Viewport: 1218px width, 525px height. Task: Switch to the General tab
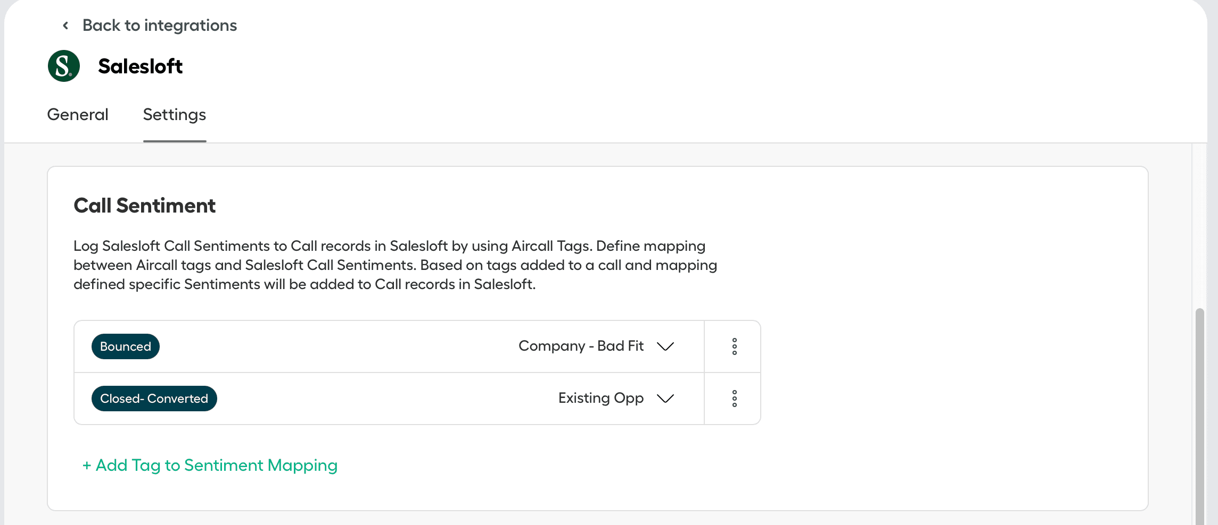click(x=78, y=115)
